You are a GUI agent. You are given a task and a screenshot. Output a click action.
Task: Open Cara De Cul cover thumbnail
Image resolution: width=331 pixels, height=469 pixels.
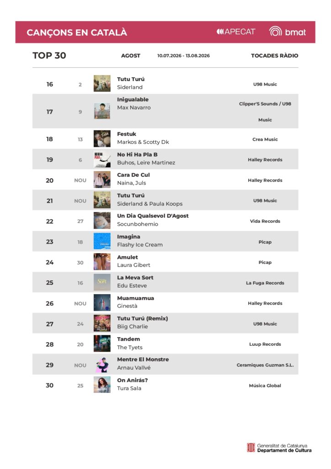102,180
